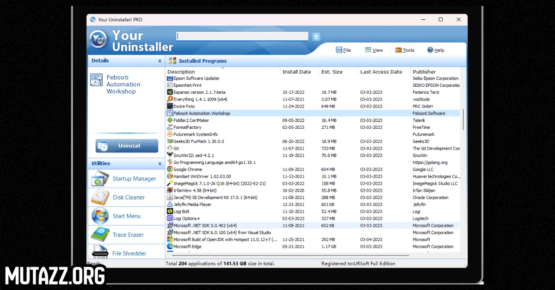
Task: Close the Details panel with its X
Action: pos(160,60)
